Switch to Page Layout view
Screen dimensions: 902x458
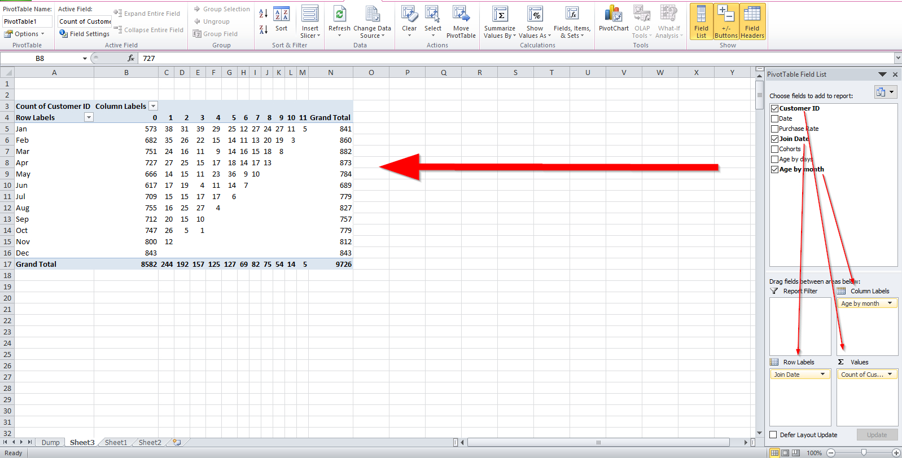[x=785, y=453]
